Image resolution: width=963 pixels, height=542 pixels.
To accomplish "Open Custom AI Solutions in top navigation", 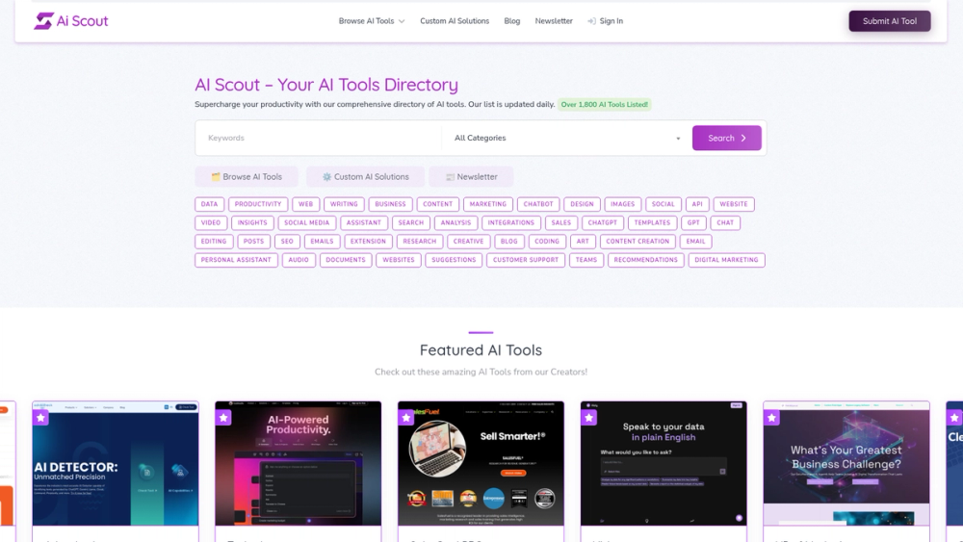I will click(455, 21).
